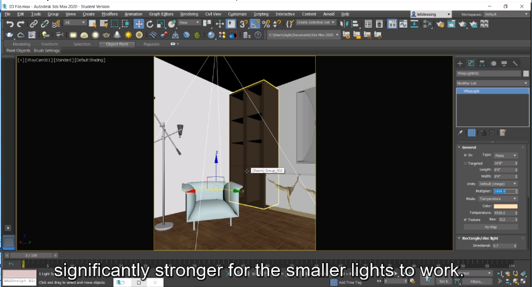
Task: Click the lelslessing user sign-in button
Action: (431, 14)
